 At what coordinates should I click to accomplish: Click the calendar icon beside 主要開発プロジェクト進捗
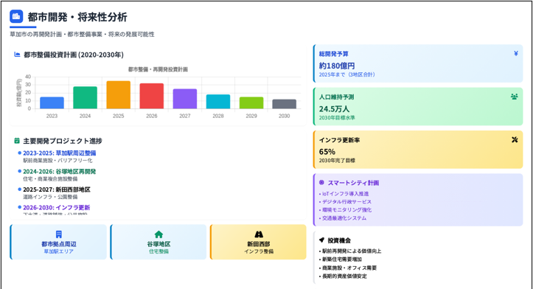pyautogui.click(x=17, y=141)
